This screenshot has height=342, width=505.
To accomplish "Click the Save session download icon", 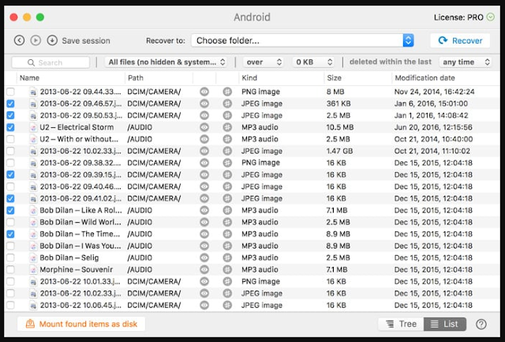I will click(52, 40).
